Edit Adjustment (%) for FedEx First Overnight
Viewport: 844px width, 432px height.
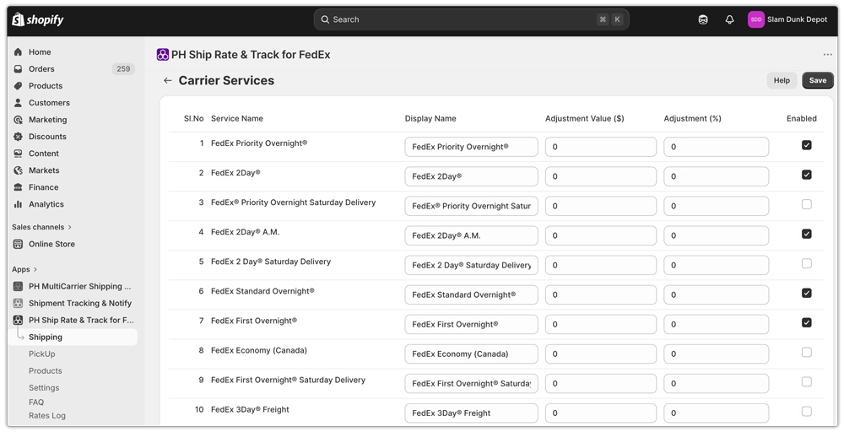(x=716, y=324)
